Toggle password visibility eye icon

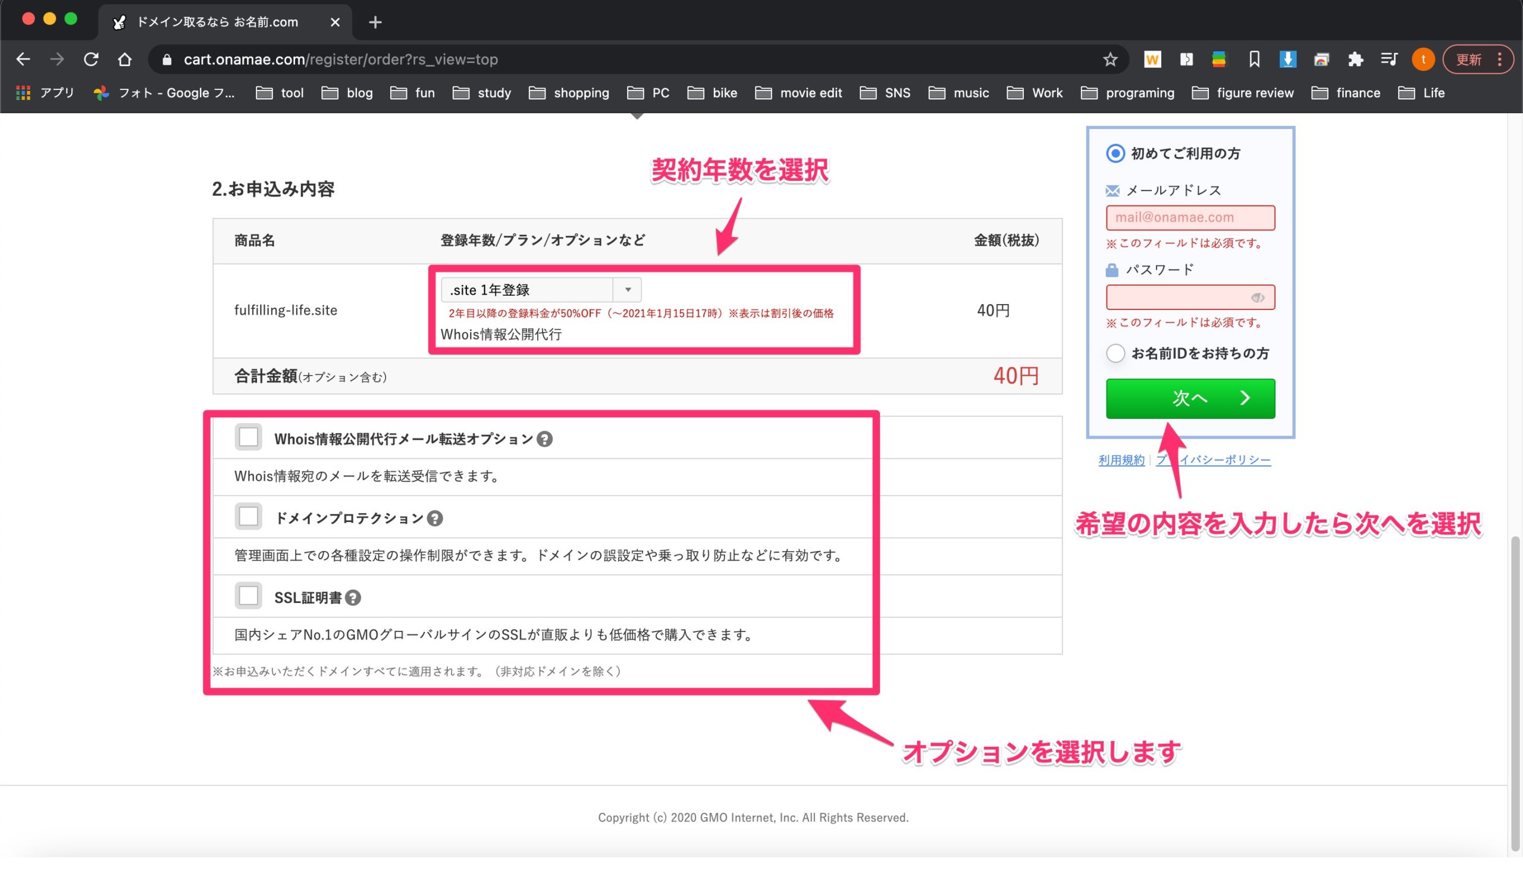1258,297
